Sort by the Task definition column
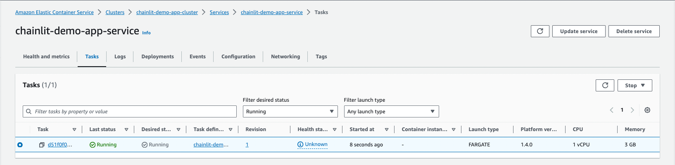Viewport: 675px width, 165px height. click(231, 129)
